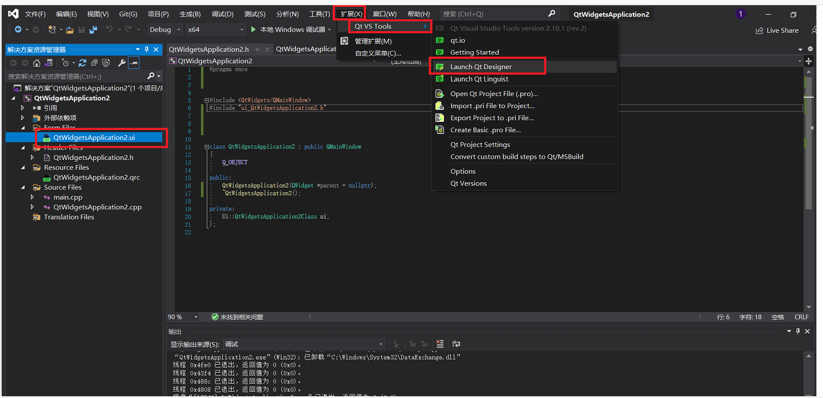Click the Visual Studio logo icon
Viewport: 823px width, 398px height.
tap(13, 14)
